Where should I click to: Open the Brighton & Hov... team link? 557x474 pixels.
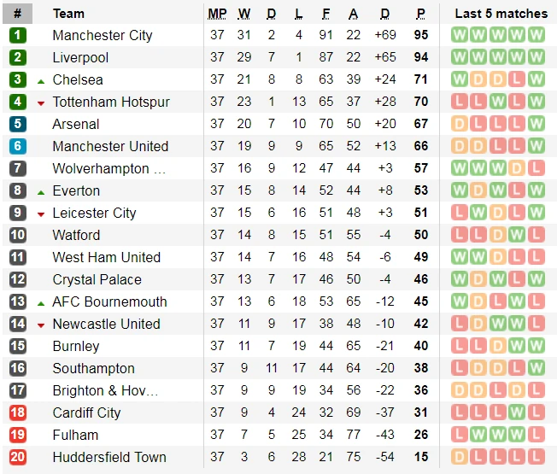[105, 390]
